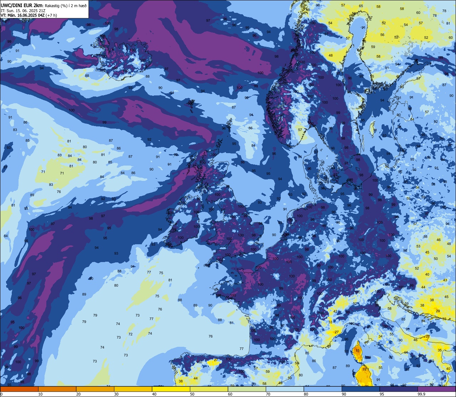This screenshot has height=397, width=456.
Task: Click the navy legend swatch between 95 and 99.9
Action: pos(398,389)
